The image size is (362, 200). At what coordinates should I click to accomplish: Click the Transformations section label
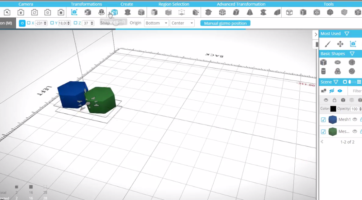click(x=86, y=4)
